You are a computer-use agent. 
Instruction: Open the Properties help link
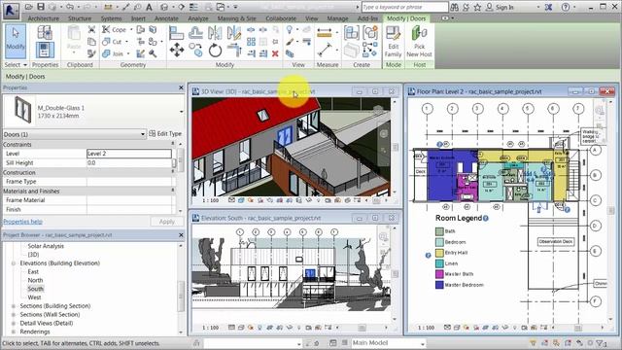pyautogui.click(x=22, y=222)
